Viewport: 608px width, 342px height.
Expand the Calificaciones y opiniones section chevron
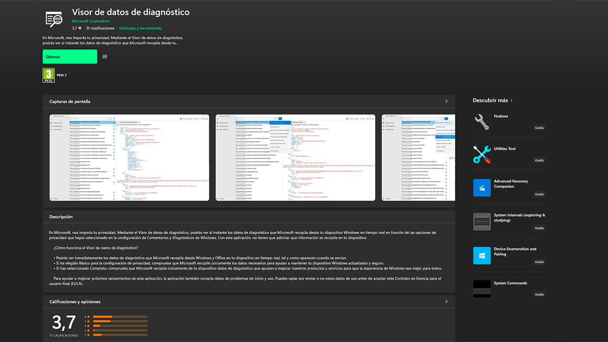446,301
